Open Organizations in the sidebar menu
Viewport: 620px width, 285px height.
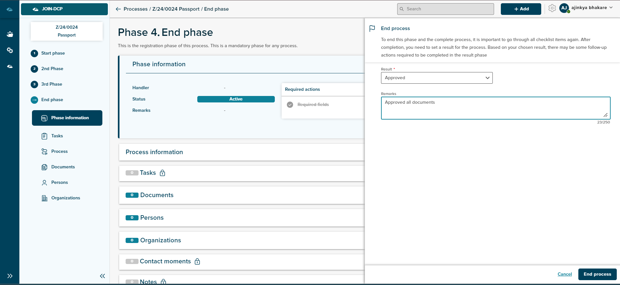[x=66, y=198]
